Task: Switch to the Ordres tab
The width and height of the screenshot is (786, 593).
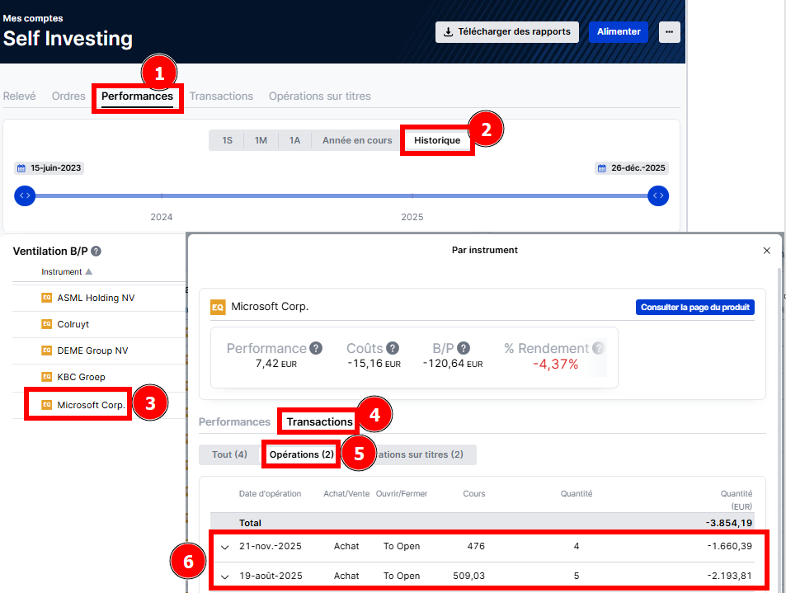Action: click(68, 96)
